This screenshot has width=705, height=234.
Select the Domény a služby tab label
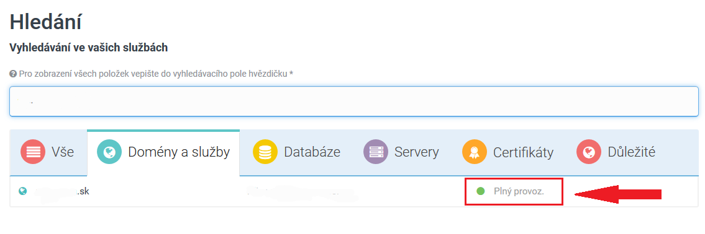[179, 152]
